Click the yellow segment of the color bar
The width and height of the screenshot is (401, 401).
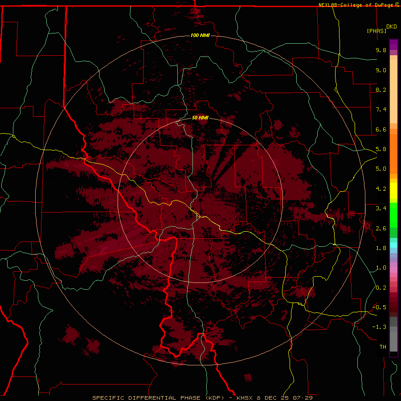click(393, 191)
